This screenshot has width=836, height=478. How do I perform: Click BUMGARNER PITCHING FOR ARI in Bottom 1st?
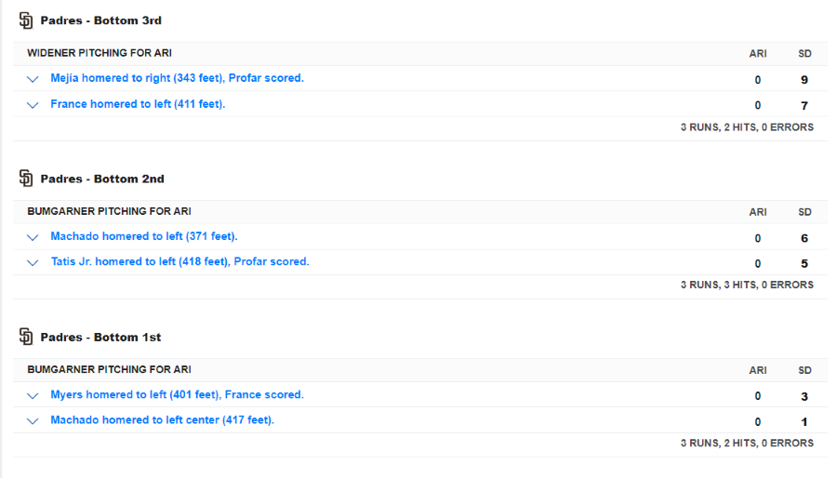(109, 369)
